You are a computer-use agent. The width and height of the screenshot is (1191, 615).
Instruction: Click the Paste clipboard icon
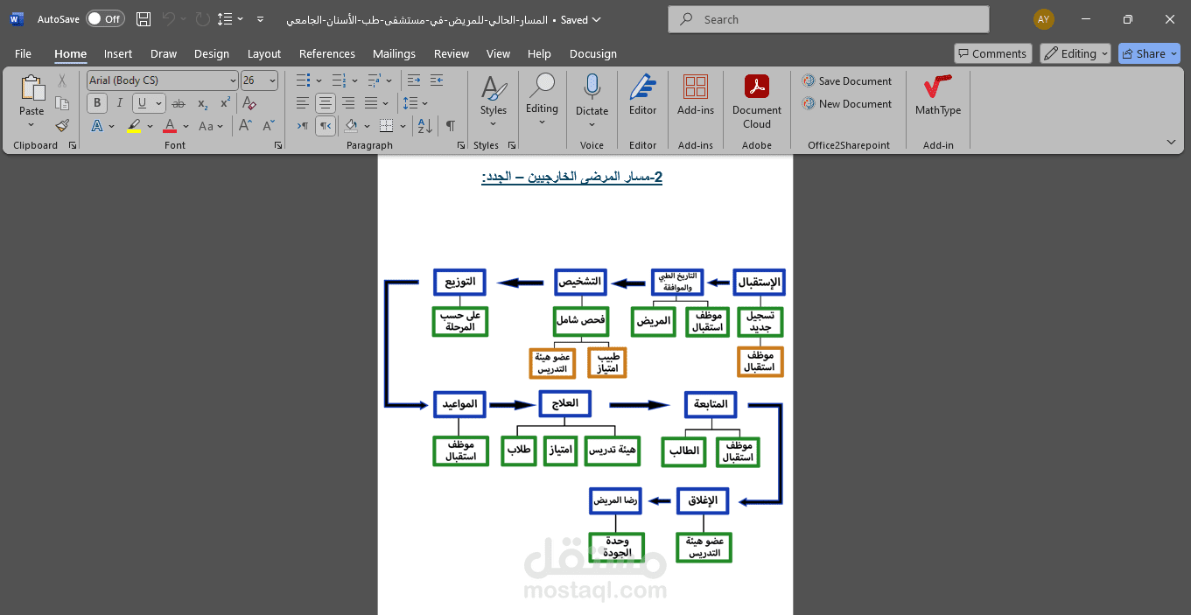click(32, 88)
